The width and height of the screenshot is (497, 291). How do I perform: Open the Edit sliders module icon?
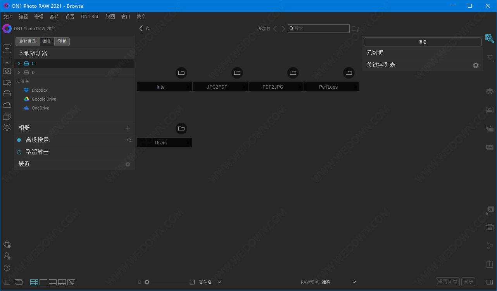[x=490, y=58]
